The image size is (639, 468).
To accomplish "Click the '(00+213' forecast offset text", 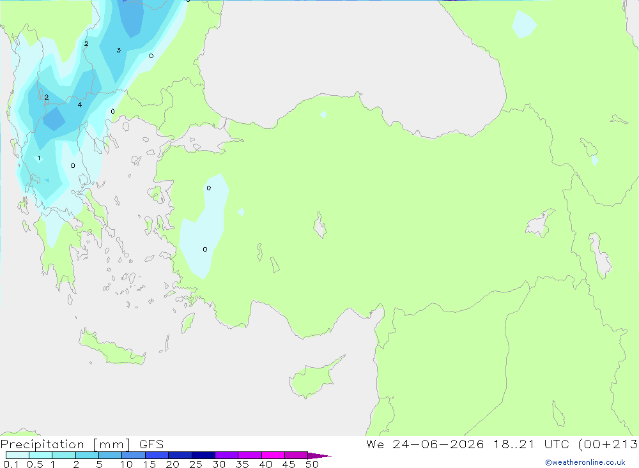I will point(608,444).
